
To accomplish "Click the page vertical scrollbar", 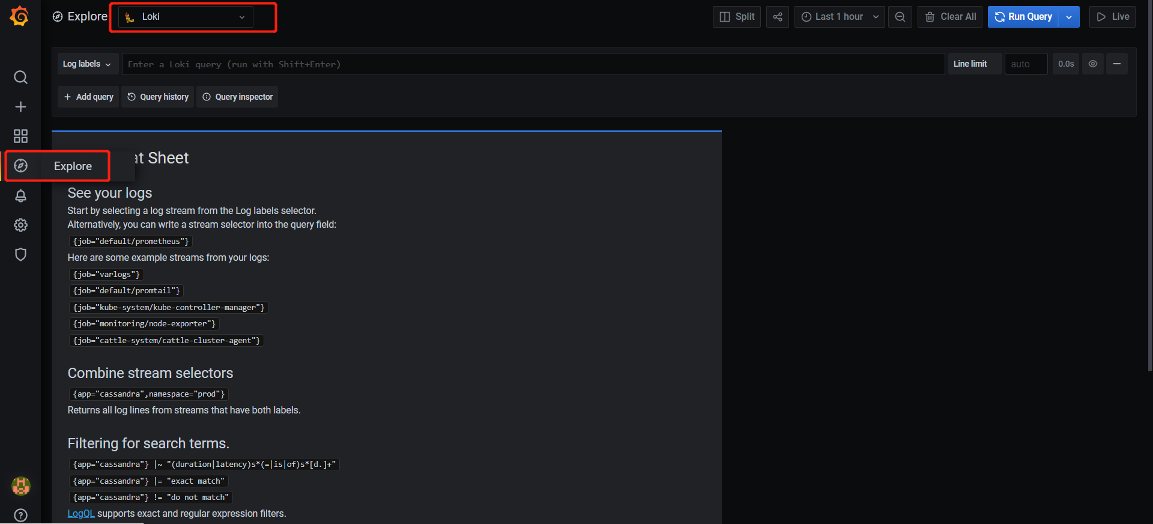I will 1150,186.
